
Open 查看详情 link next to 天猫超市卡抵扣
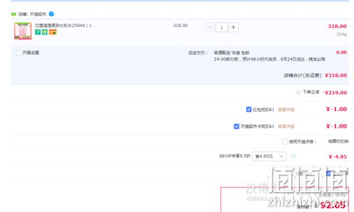286,126
